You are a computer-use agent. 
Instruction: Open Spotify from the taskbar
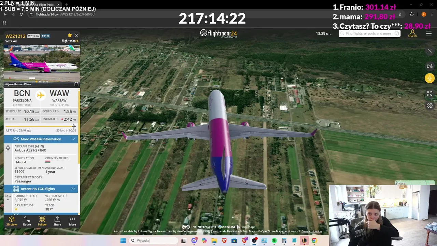pyautogui.click(x=274, y=241)
